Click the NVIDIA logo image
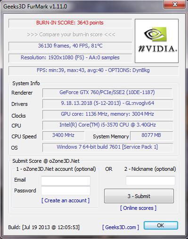The width and height of the screenshot is (188, 239). point(156,41)
